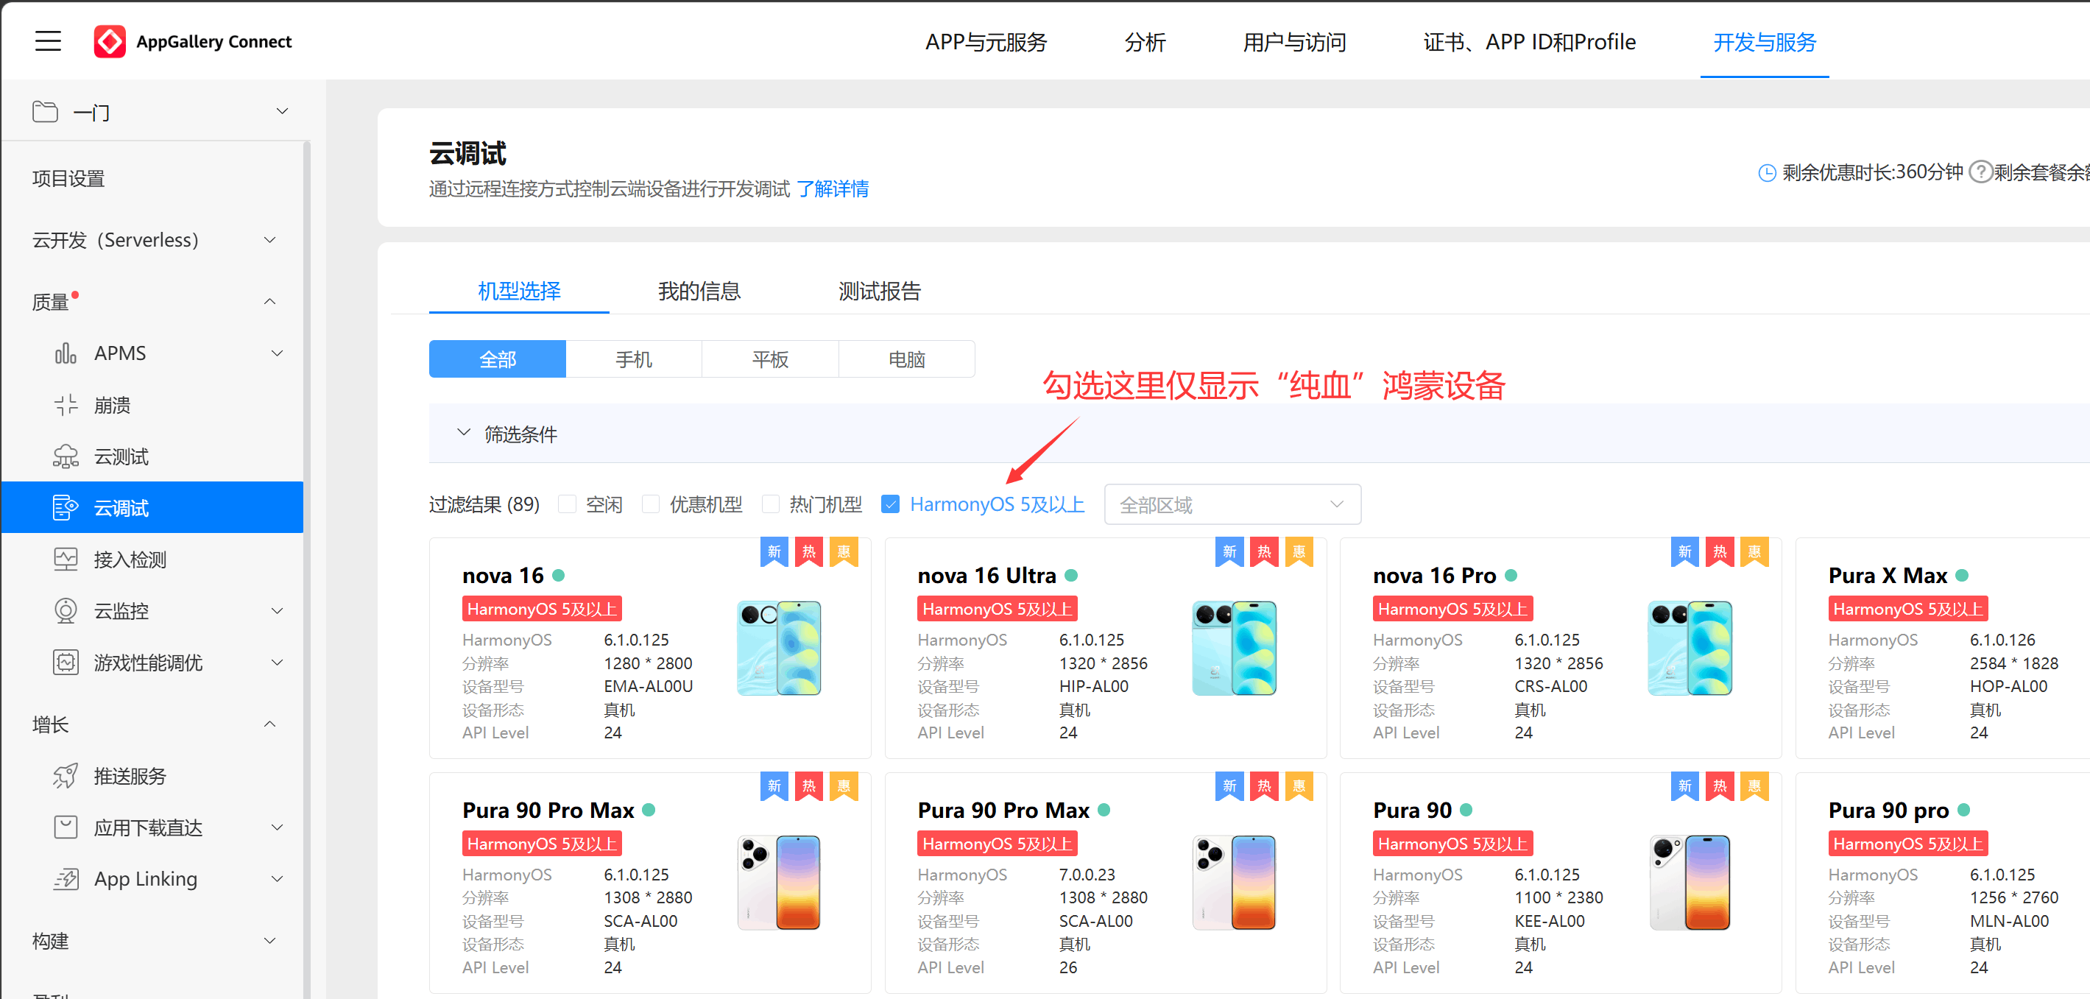Viewport: 2090px width, 999px height.
Task: Click the 游戏性能调优 icon
Action: pyautogui.click(x=66, y=663)
